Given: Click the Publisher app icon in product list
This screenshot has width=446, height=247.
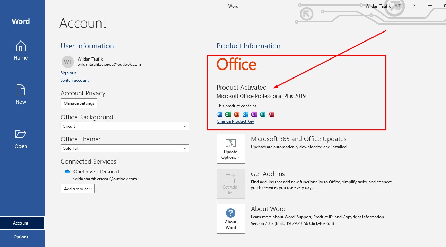Looking at the screenshot, I should pyautogui.click(x=262, y=115).
